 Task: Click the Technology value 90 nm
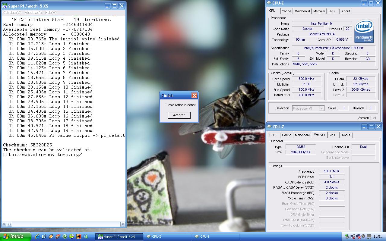tap(300, 40)
